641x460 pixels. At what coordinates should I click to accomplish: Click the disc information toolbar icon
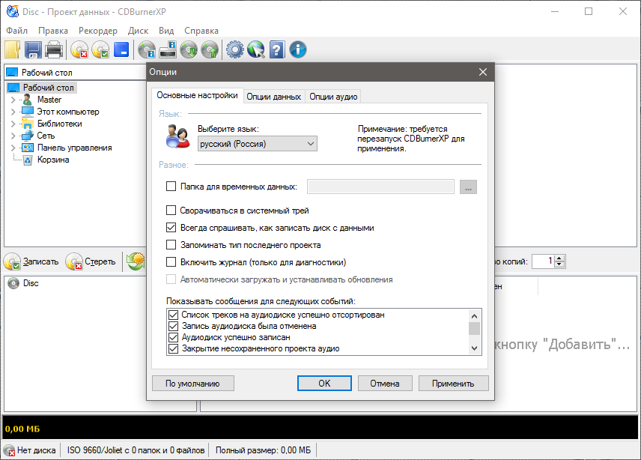(147, 50)
